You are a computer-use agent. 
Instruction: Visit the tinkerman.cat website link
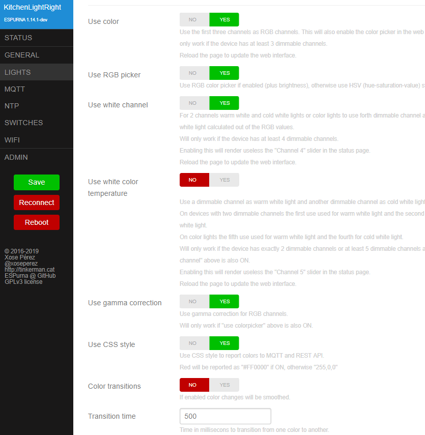(x=29, y=269)
